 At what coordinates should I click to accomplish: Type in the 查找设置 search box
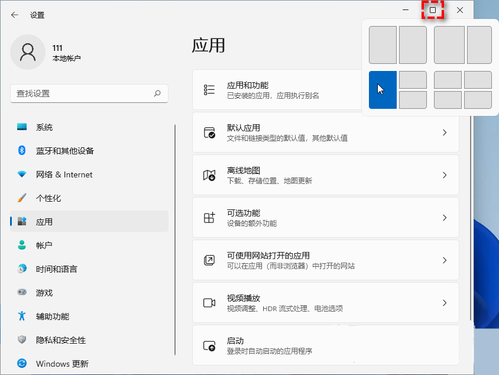tap(83, 93)
